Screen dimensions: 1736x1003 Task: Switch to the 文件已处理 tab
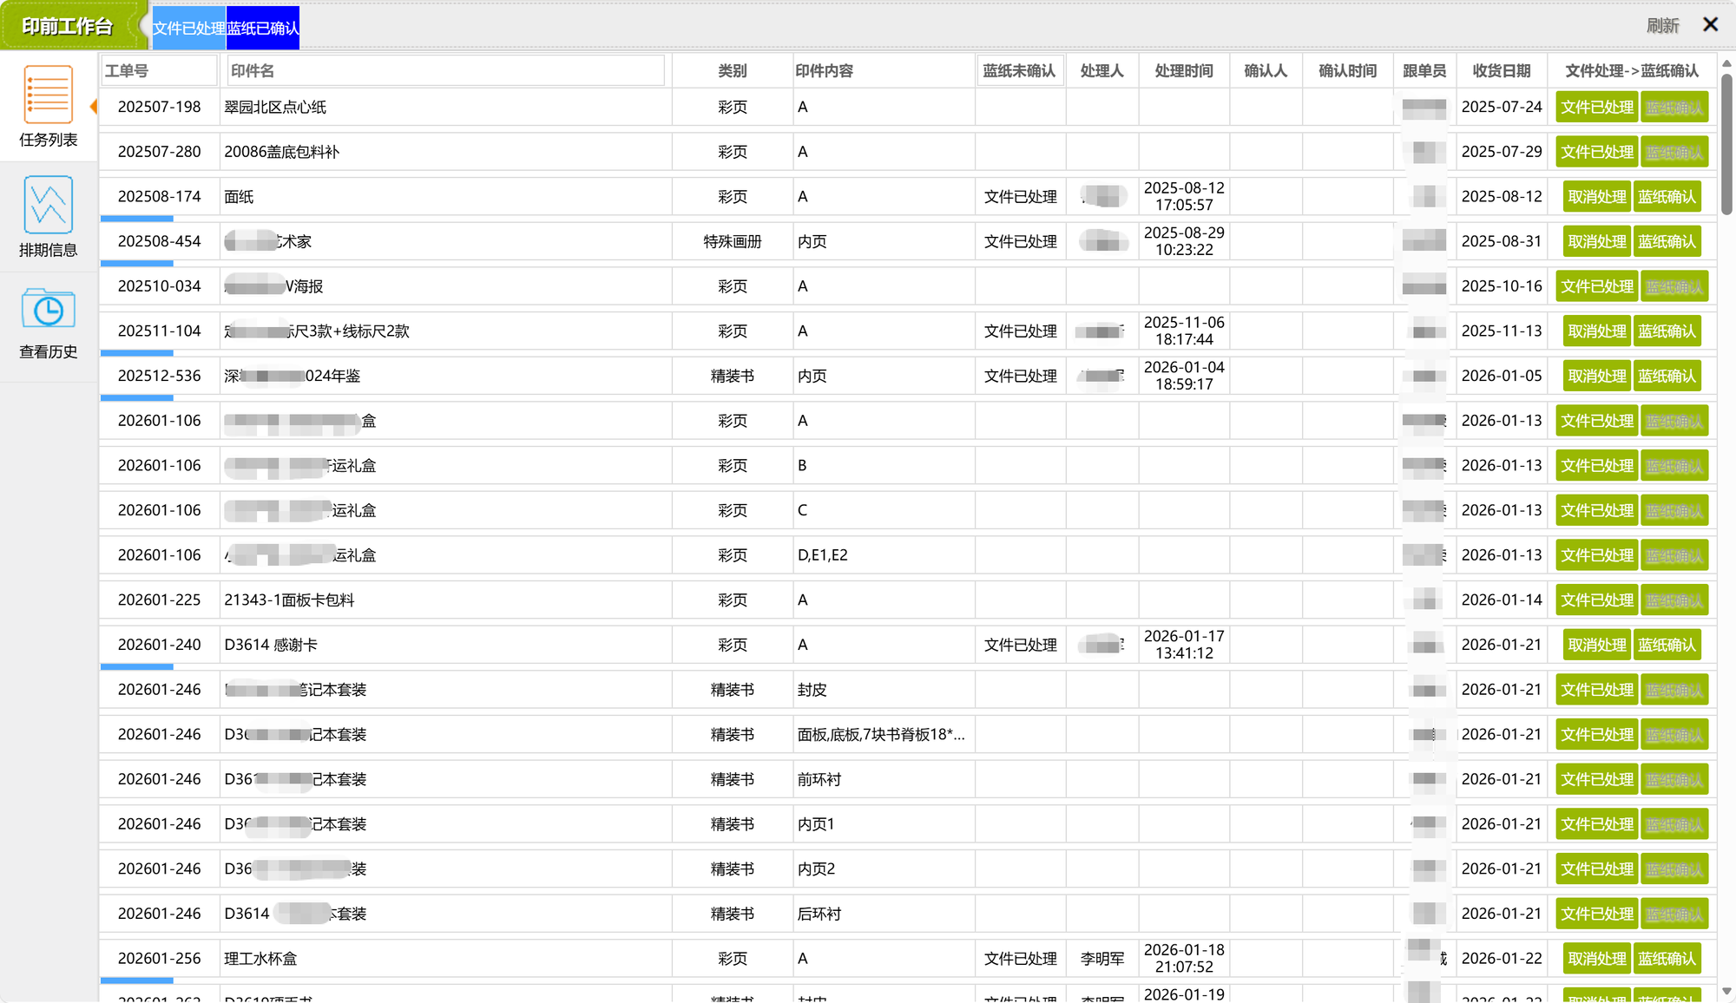(x=188, y=28)
